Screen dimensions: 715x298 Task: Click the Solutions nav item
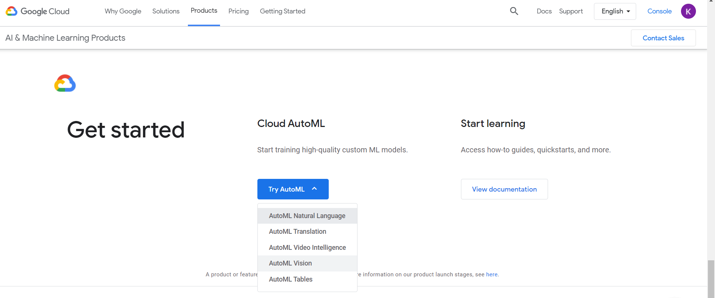(166, 11)
